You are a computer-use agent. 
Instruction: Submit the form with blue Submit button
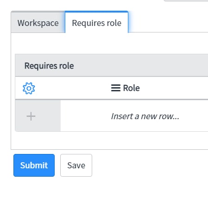[34, 165]
